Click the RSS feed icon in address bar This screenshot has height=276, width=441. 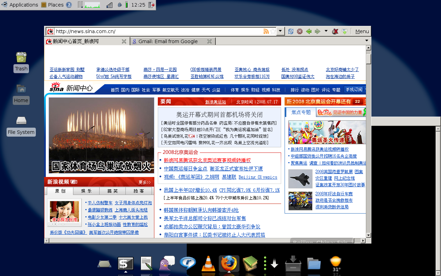coord(266,31)
